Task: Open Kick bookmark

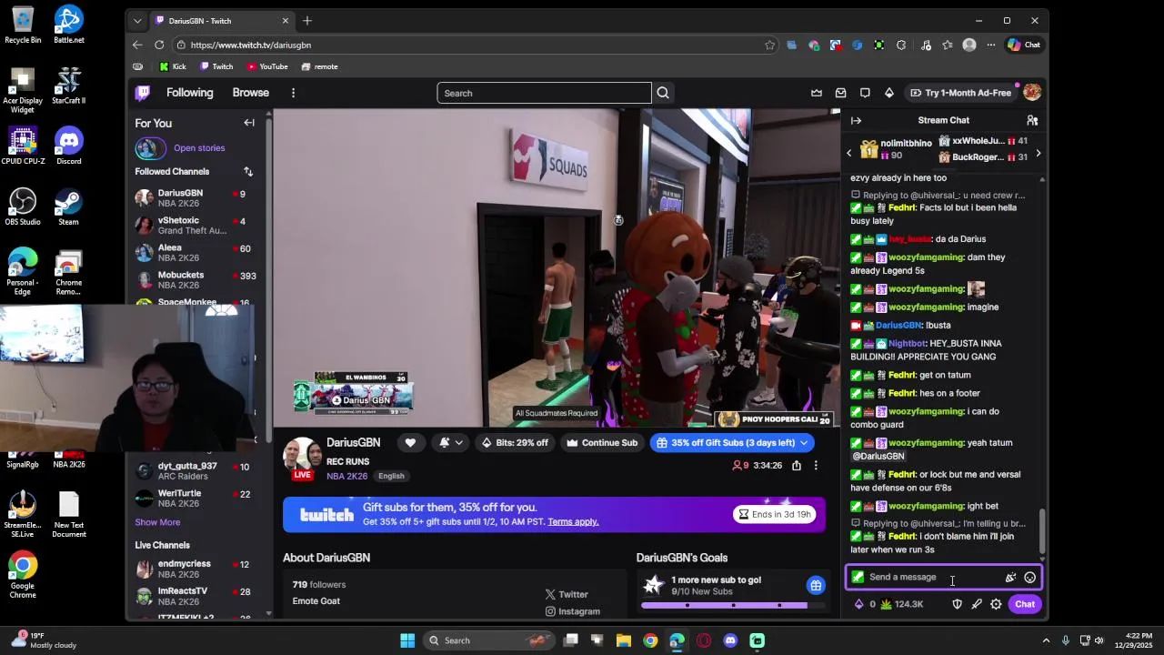Action: (173, 66)
